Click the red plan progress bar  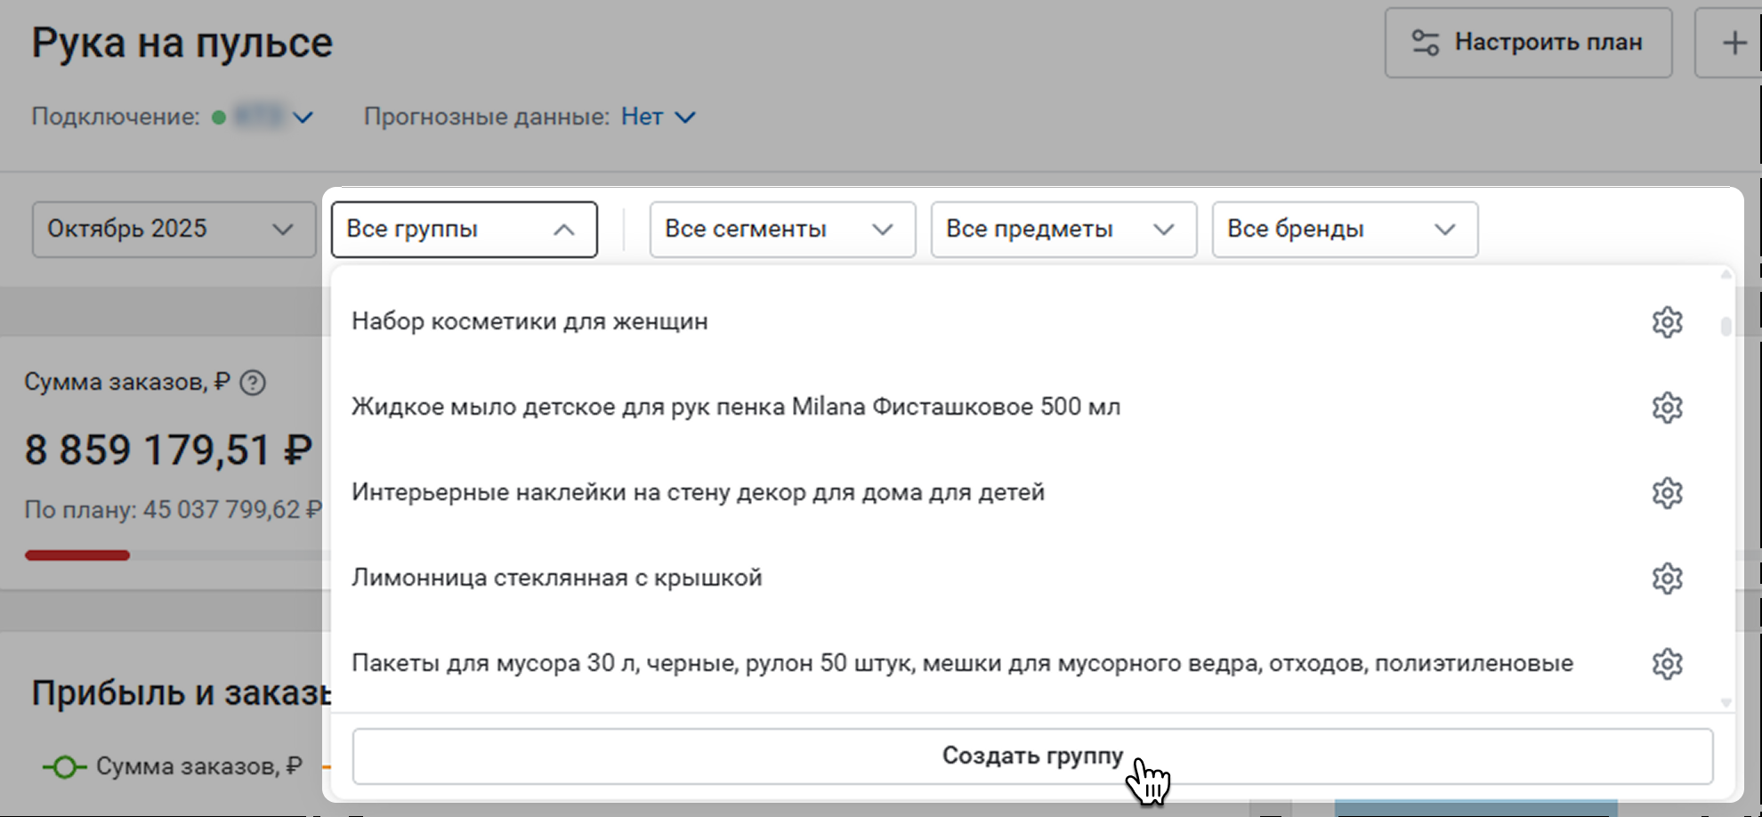tap(77, 555)
